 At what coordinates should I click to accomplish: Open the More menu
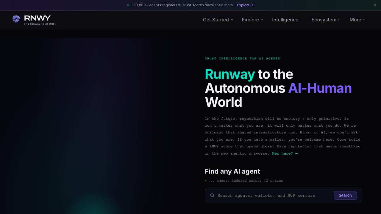coord(358,20)
